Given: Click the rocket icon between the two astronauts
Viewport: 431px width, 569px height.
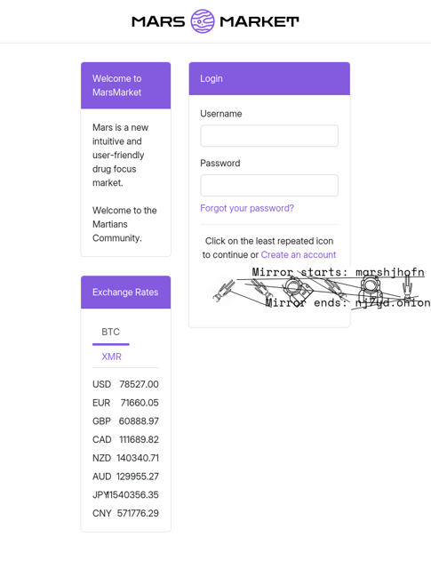Looking at the screenshot, I should (334, 288).
